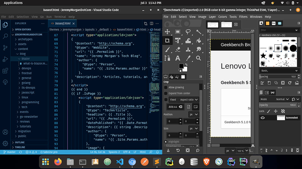Open VS Code Manage gear icon
The width and height of the screenshot is (302, 169).
pos(5,143)
